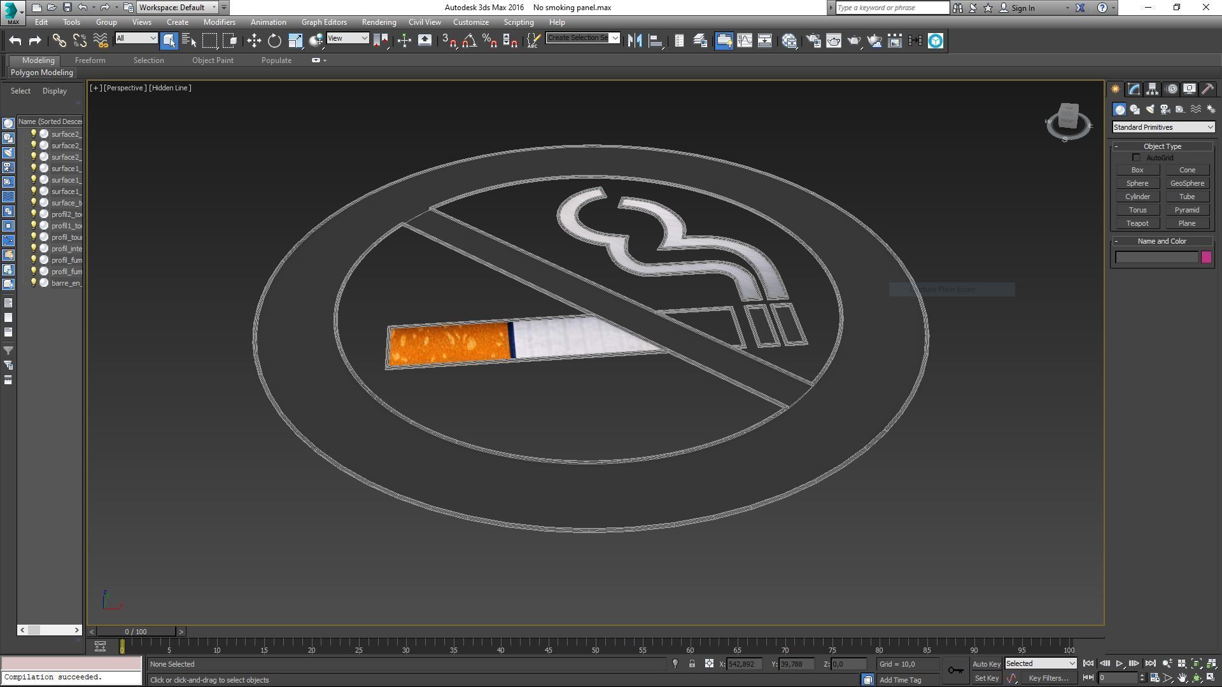Screen dimensions: 1222x687
Task: Open the Material Editor teapot-sphere icon
Action: 790,41
